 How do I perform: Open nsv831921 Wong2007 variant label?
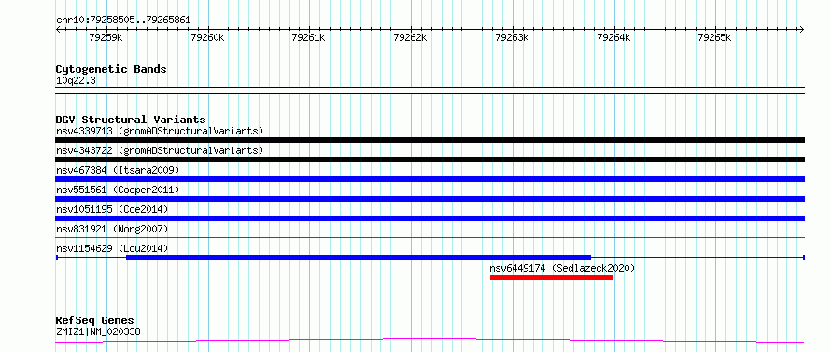click(x=112, y=229)
